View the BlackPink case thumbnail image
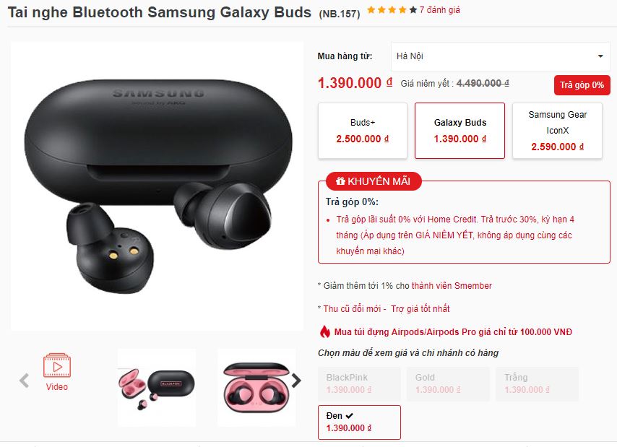 point(156,387)
